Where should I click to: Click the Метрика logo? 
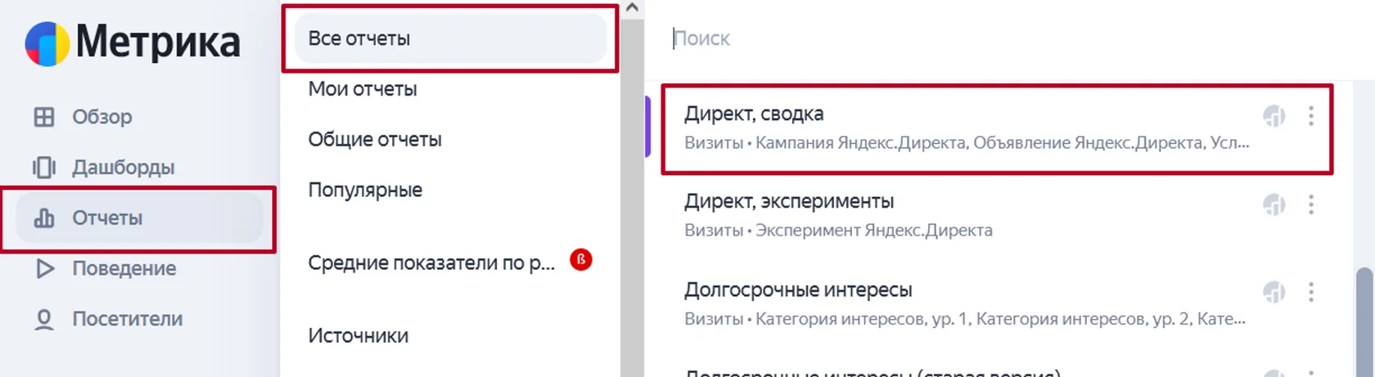[133, 43]
